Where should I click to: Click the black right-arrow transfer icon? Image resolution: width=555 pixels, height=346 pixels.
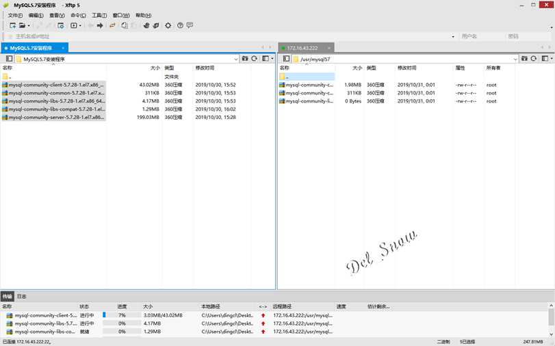pyautogui.click(x=100, y=25)
